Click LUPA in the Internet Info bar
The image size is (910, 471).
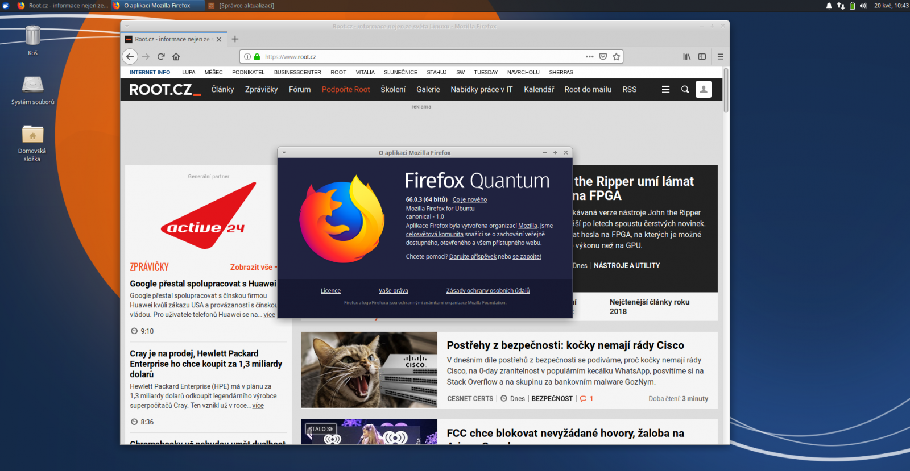click(189, 72)
